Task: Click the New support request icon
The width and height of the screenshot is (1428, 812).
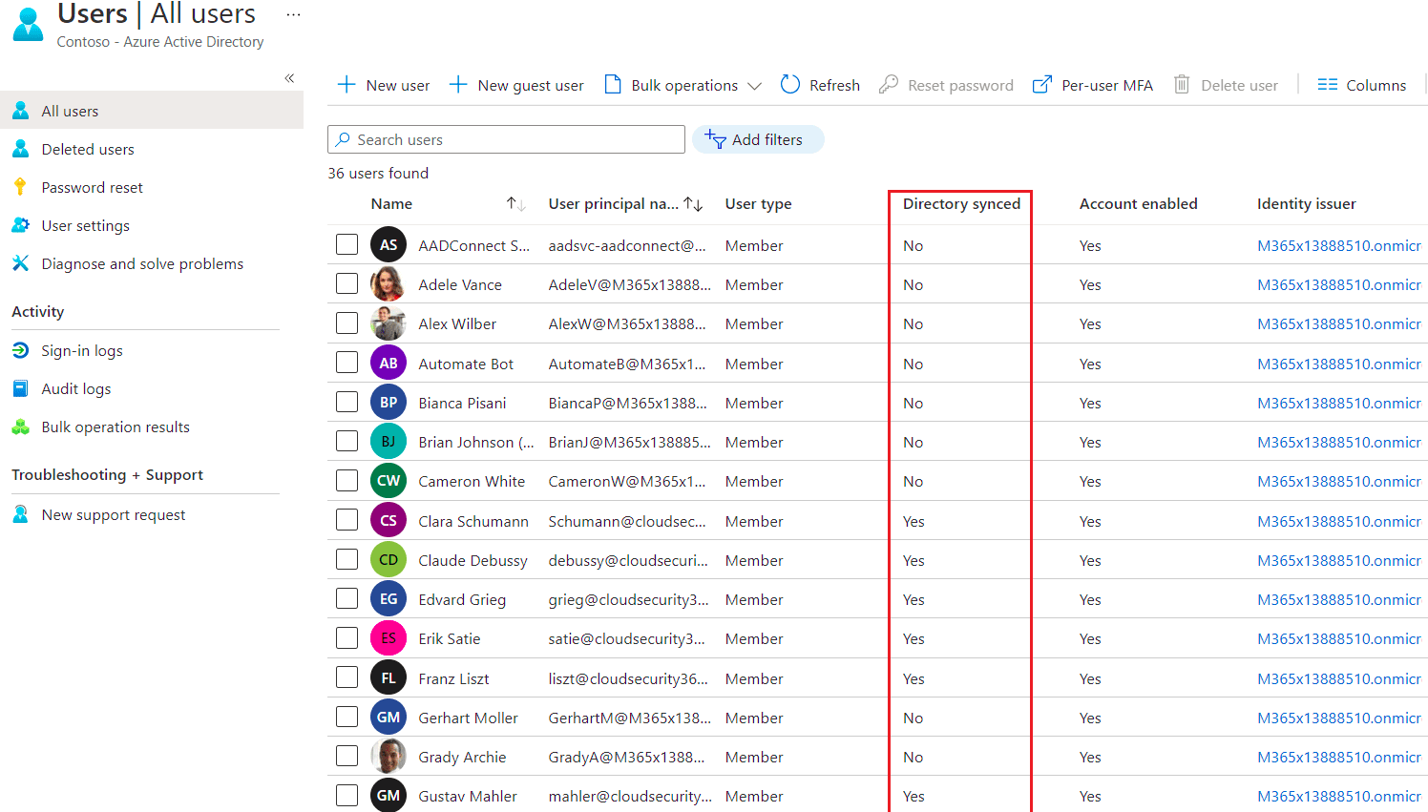Action: coord(21,514)
